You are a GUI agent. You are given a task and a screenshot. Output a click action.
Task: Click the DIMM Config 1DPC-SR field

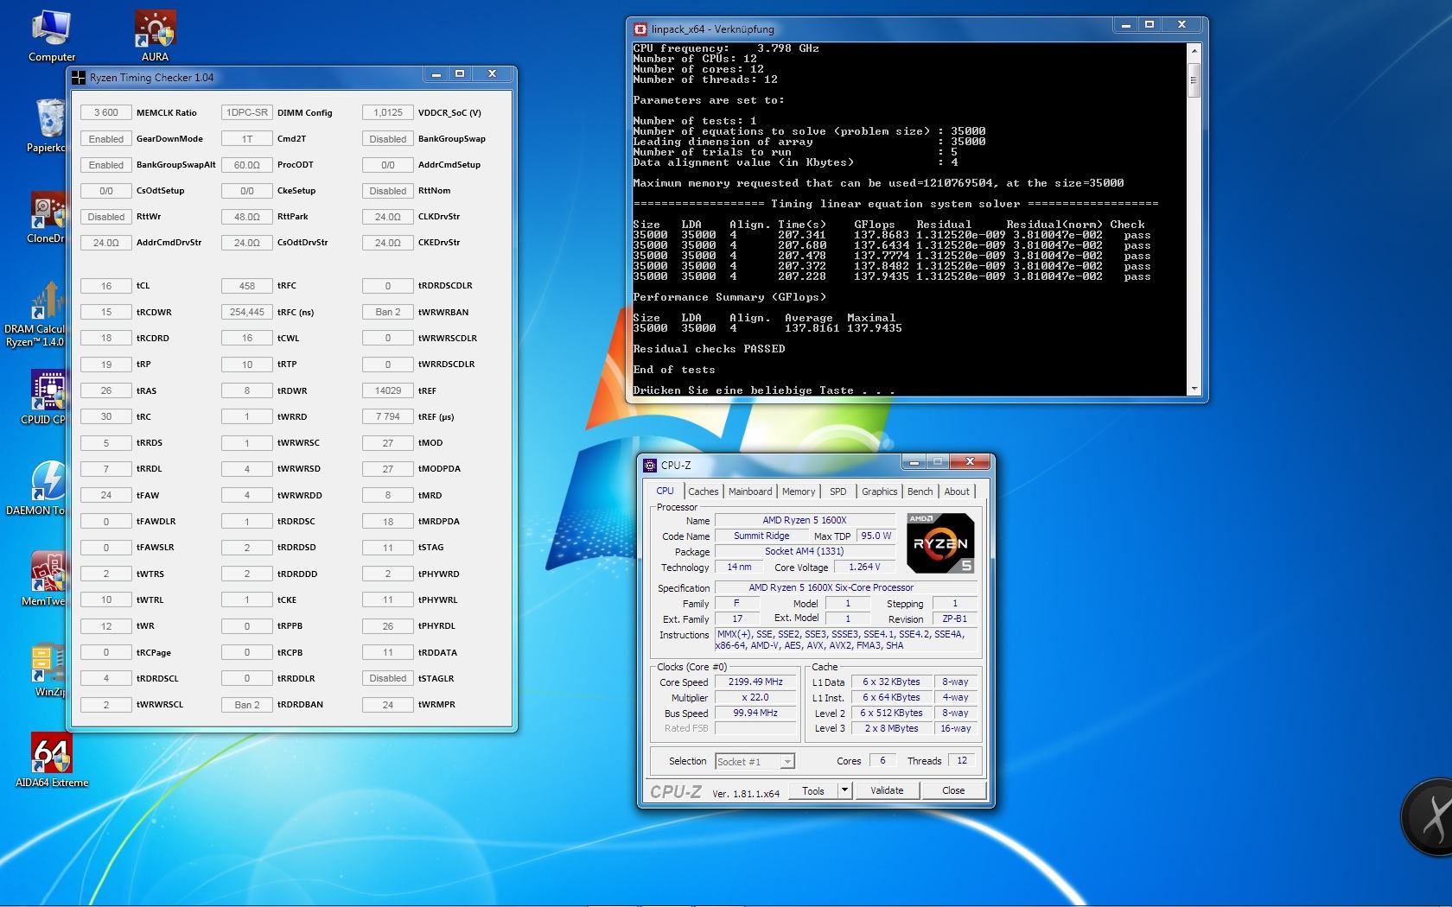pyautogui.click(x=247, y=112)
